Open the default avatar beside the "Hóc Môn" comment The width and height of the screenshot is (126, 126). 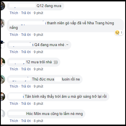tap(3, 114)
